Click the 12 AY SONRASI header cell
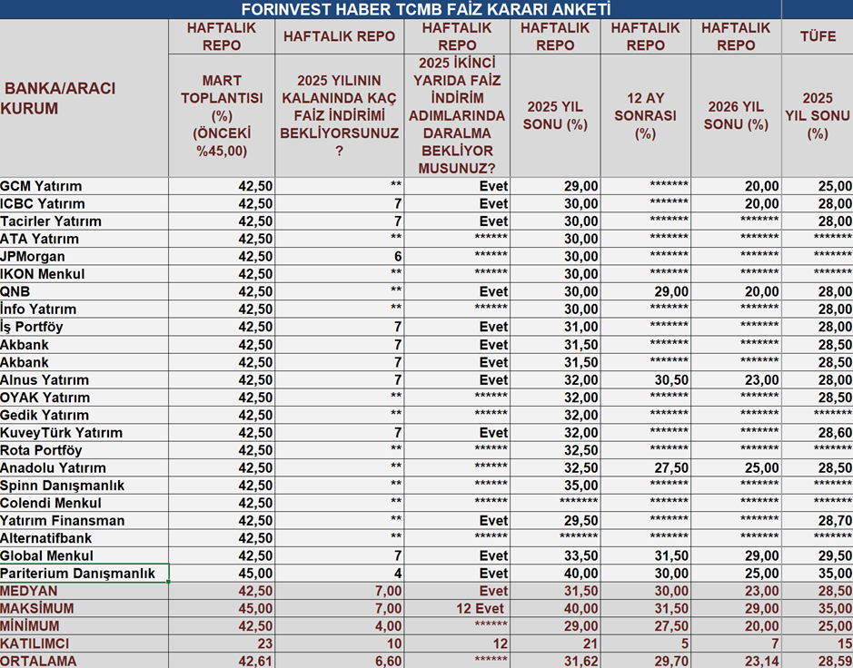This screenshot has width=853, height=668. [645, 115]
